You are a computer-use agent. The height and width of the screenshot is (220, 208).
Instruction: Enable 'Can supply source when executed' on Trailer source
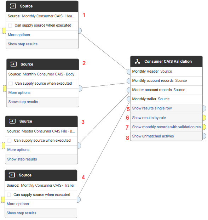9,195
